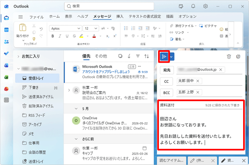Undo the last action
249x165 pixels.
click(x=41, y=29)
